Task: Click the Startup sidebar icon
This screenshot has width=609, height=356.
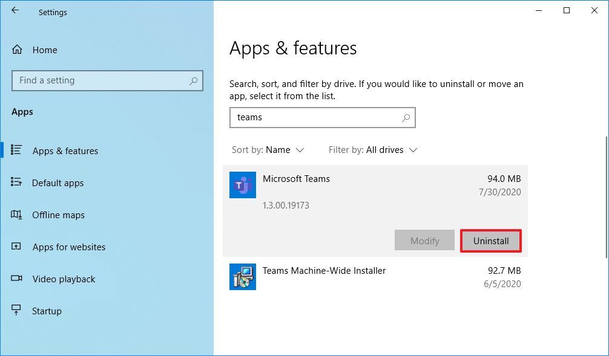Action: tap(16, 311)
